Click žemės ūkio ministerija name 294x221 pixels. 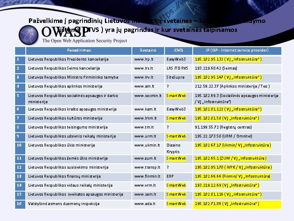click(68, 159)
